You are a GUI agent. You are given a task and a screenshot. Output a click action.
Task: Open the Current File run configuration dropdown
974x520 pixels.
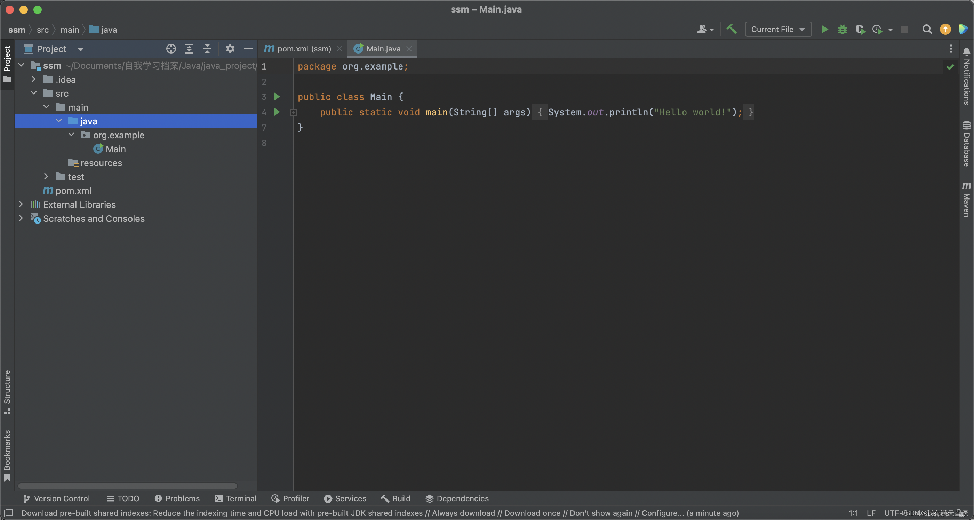coord(778,29)
